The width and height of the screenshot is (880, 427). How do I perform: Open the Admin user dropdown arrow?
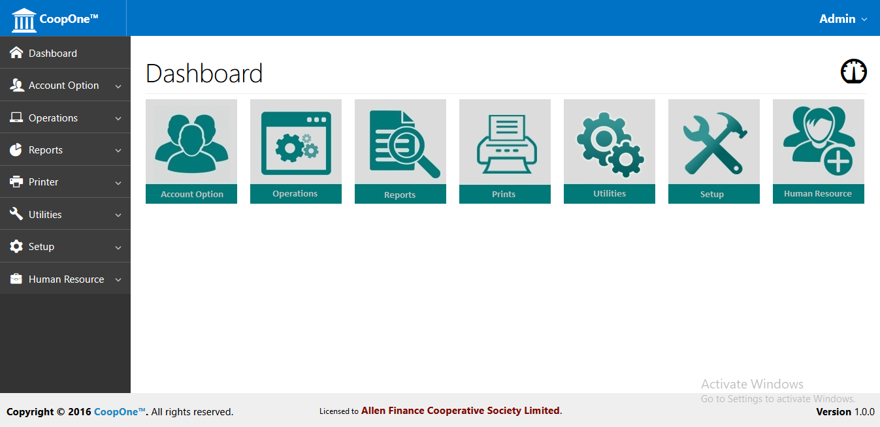point(864,20)
